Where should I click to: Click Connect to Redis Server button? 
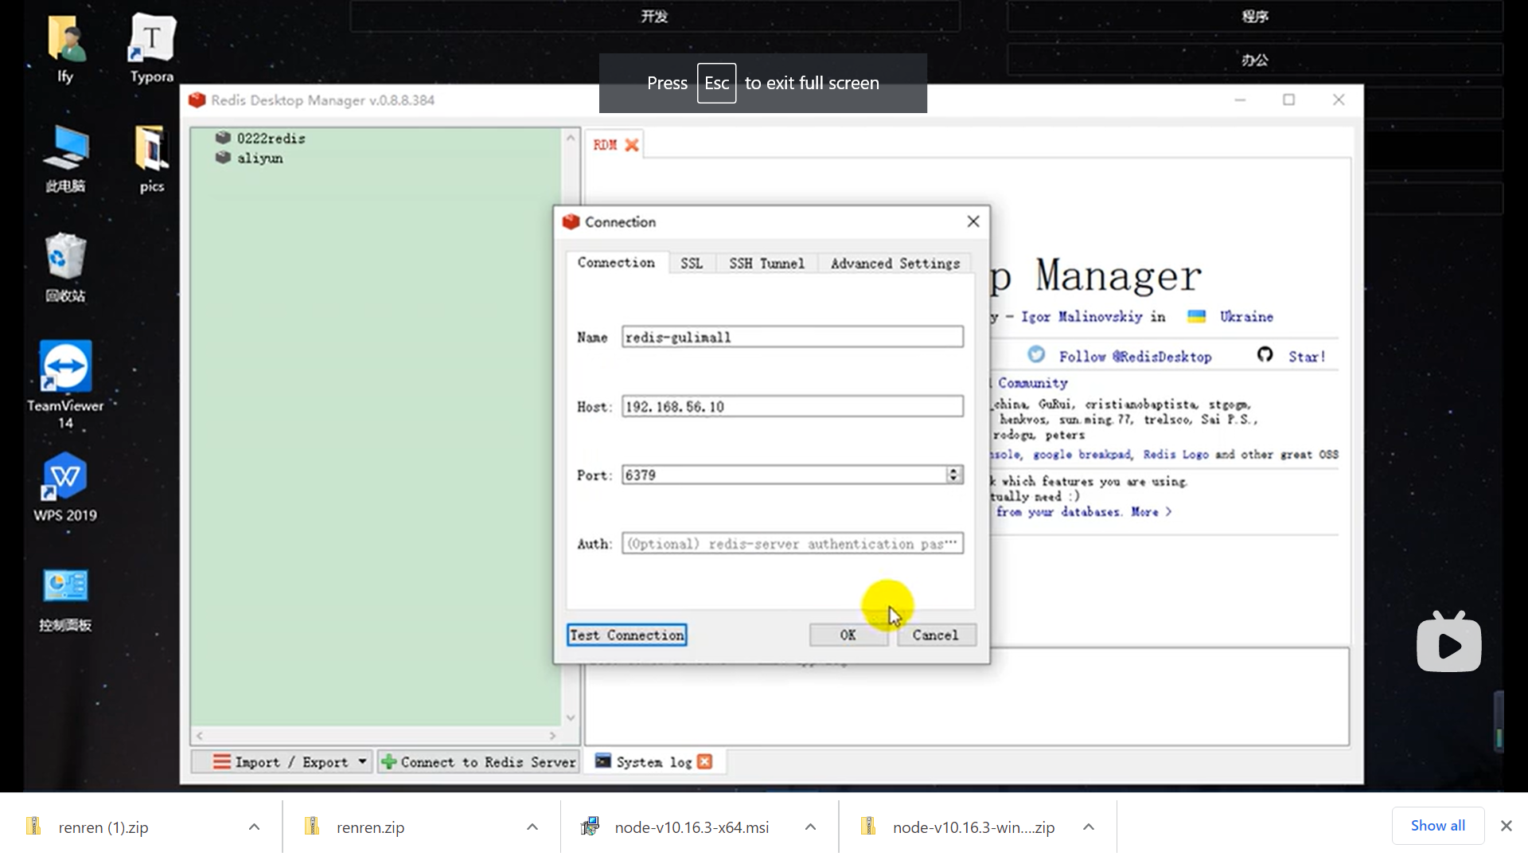click(x=478, y=762)
